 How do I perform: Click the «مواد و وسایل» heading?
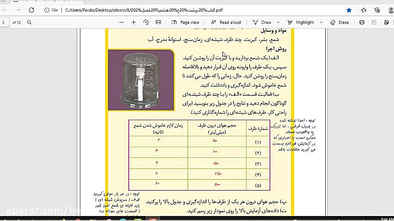(274, 30)
